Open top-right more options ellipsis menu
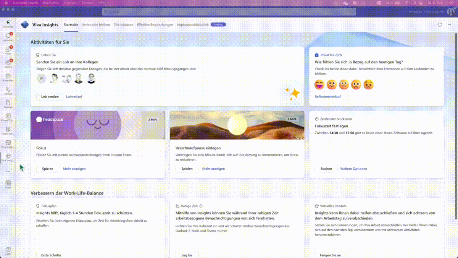This screenshot has height=258, width=458. click(449, 24)
